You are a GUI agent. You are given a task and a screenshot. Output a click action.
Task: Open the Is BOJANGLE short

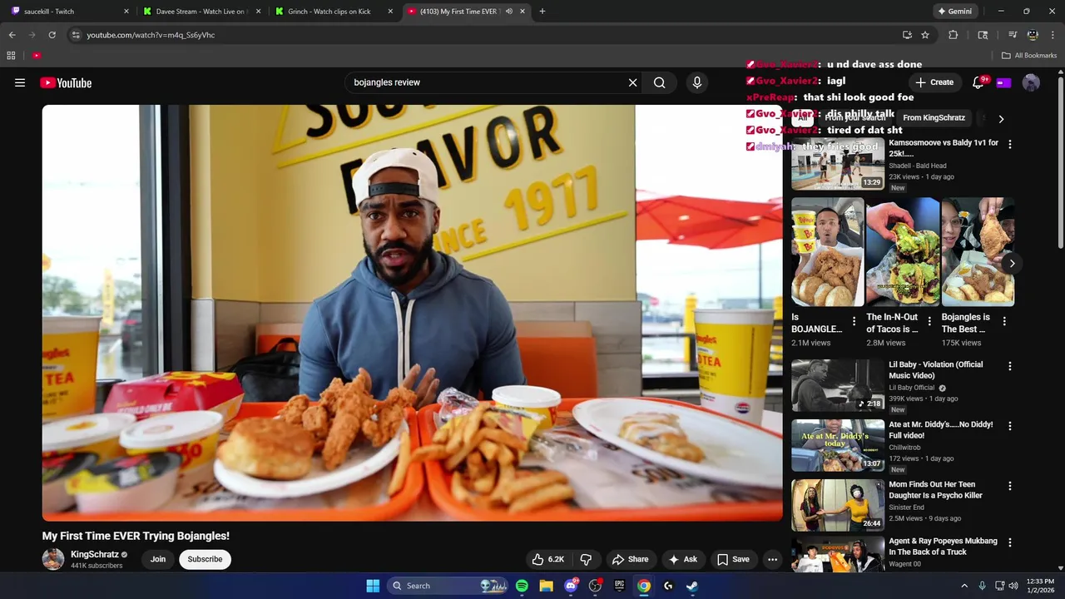[x=827, y=252]
